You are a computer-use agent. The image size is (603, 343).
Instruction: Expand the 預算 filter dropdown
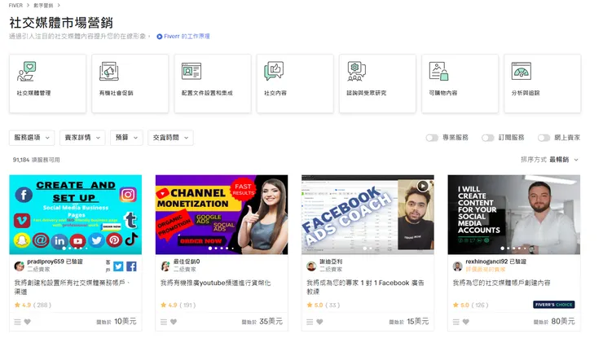126,138
